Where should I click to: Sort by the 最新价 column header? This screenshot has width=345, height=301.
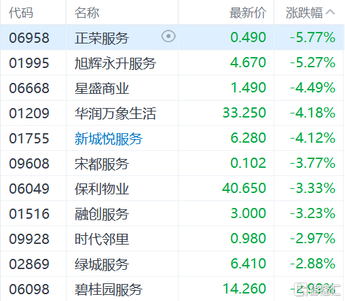tap(248, 13)
